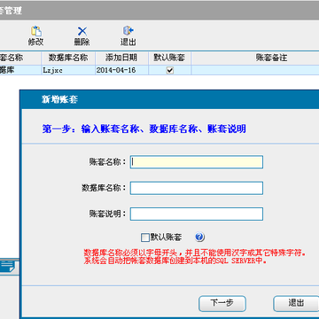Click the 新增账套 dialog title bar

(170, 100)
